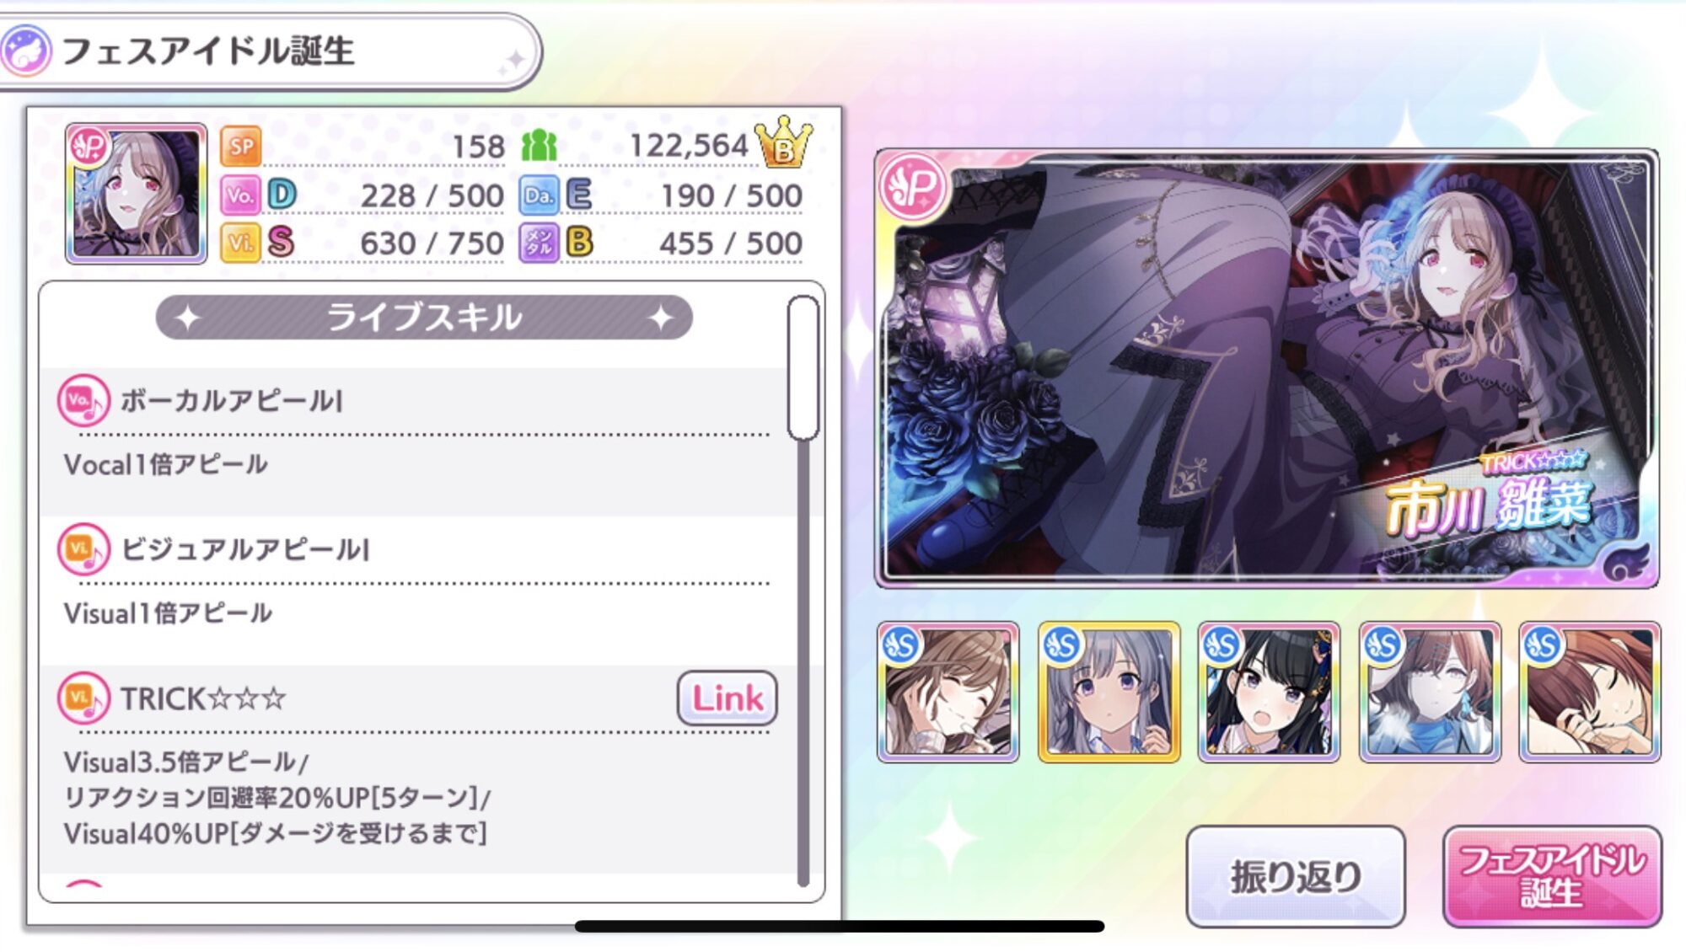Click the SP skill points icon
This screenshot has width=1686, height=952.
coord(241,147)
